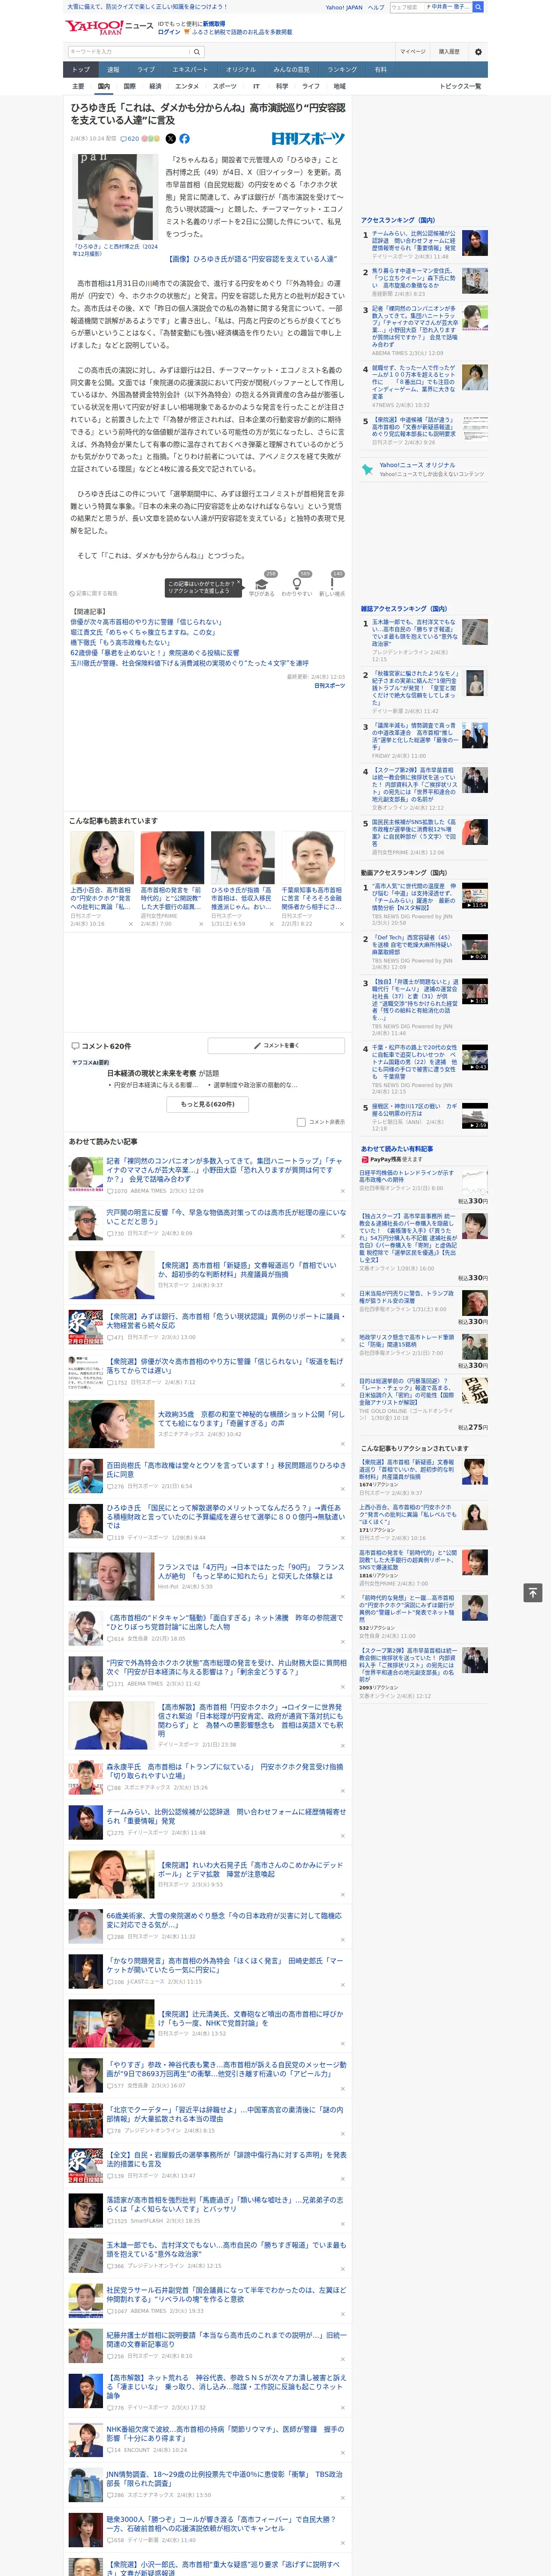Click the 日刊スポーツ source link under related articles
The width and height of the screenshot is (551, 2576).
click(329, 686)
